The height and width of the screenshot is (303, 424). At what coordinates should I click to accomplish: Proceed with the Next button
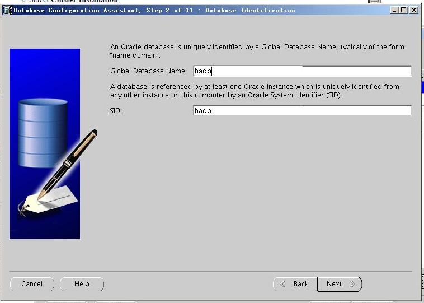click(340, 284)
